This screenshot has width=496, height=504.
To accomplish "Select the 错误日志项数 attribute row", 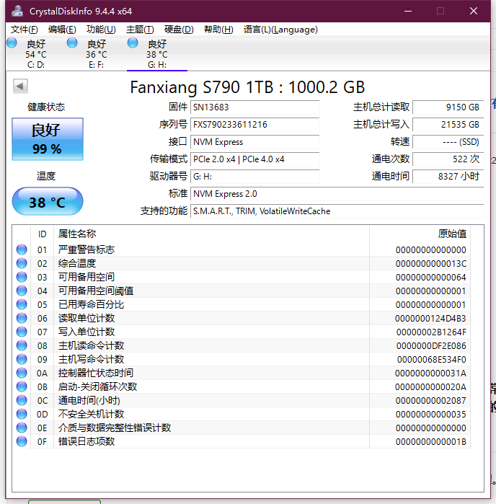I will [241, 441].
